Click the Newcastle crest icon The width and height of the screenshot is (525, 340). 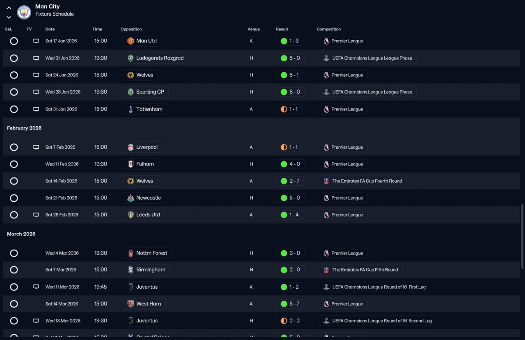130,198
